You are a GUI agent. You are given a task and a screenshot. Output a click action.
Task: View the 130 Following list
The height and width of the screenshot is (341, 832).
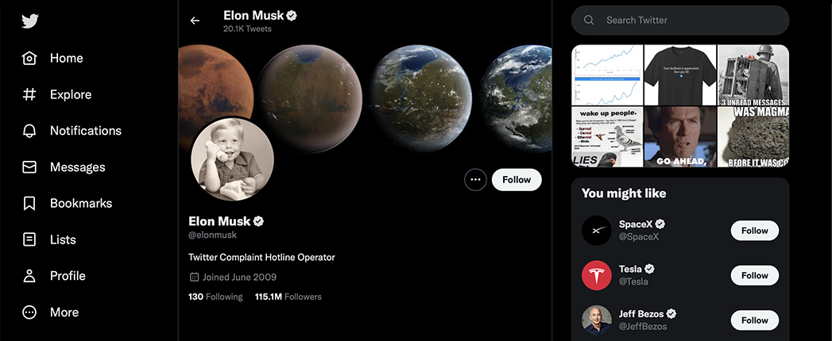[x=215, y=297]
